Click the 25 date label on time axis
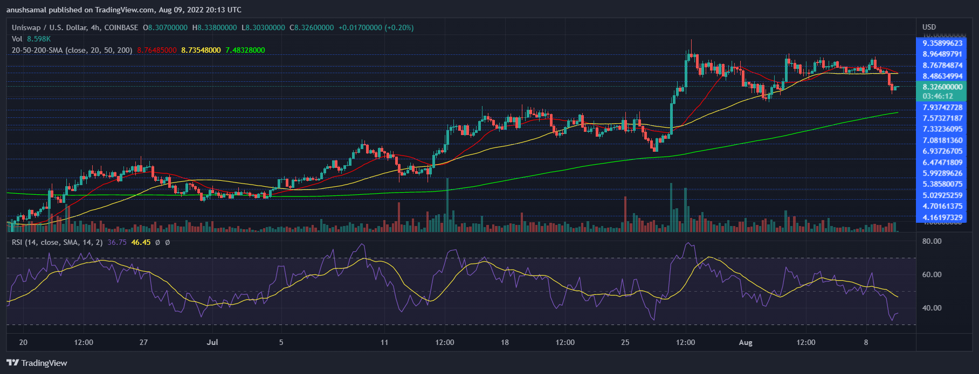Viewport: 979px width, 374px height. tap(625, 342)
